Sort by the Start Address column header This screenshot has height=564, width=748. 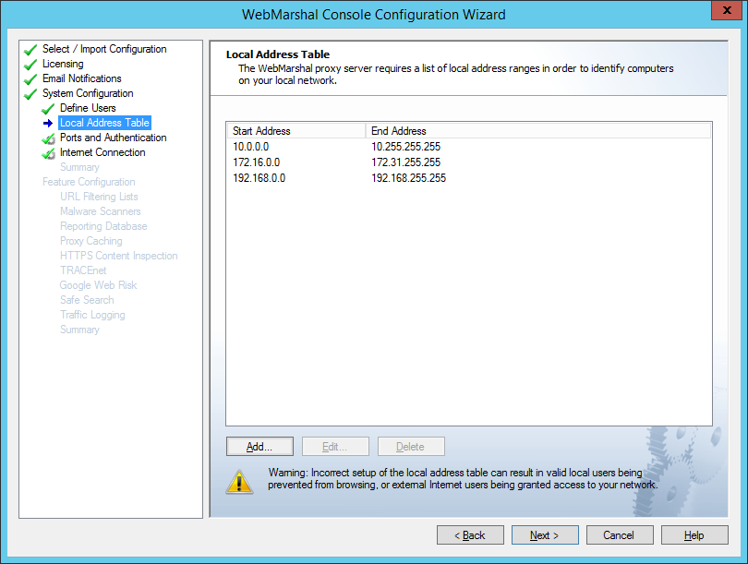click(296, 131)
